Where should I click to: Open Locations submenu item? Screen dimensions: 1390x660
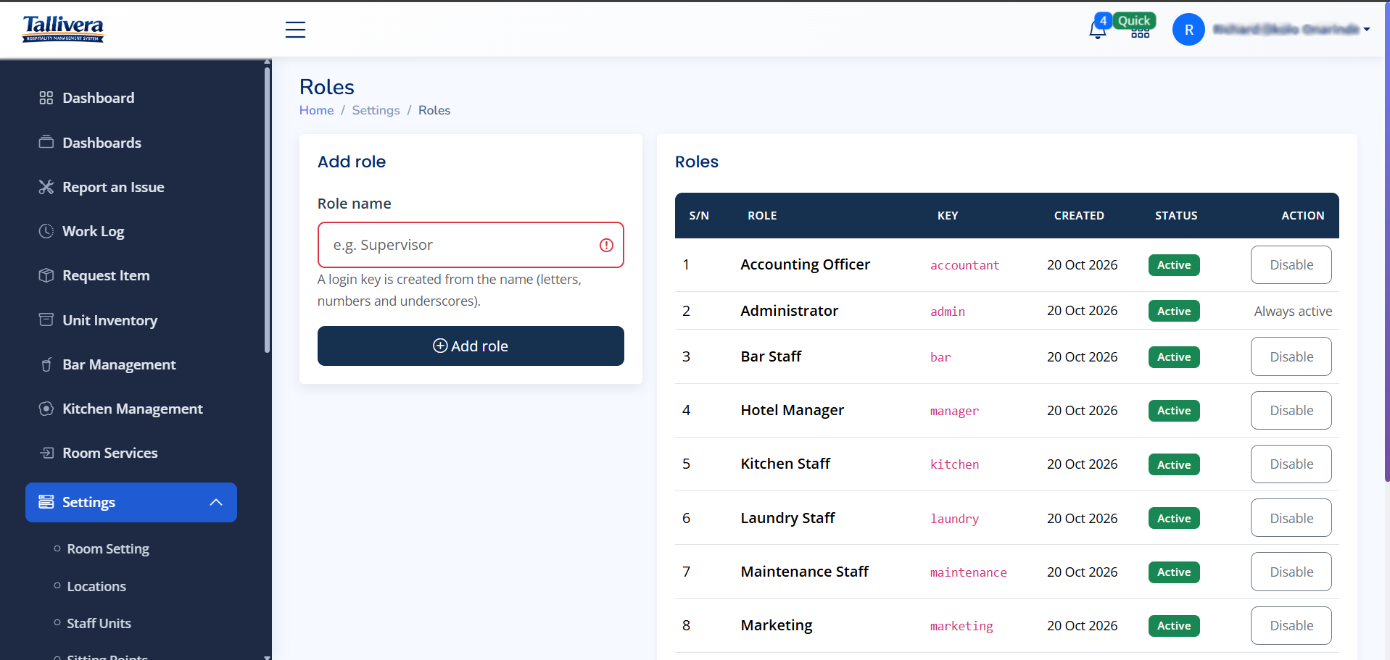tap(96, 586)
